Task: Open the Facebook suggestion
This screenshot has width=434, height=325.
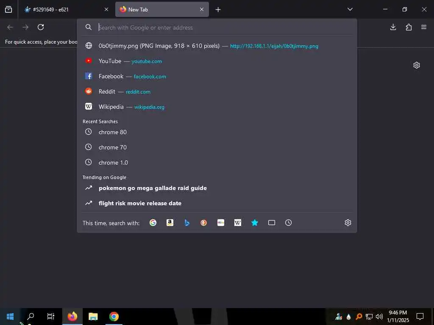Action: 217,76
